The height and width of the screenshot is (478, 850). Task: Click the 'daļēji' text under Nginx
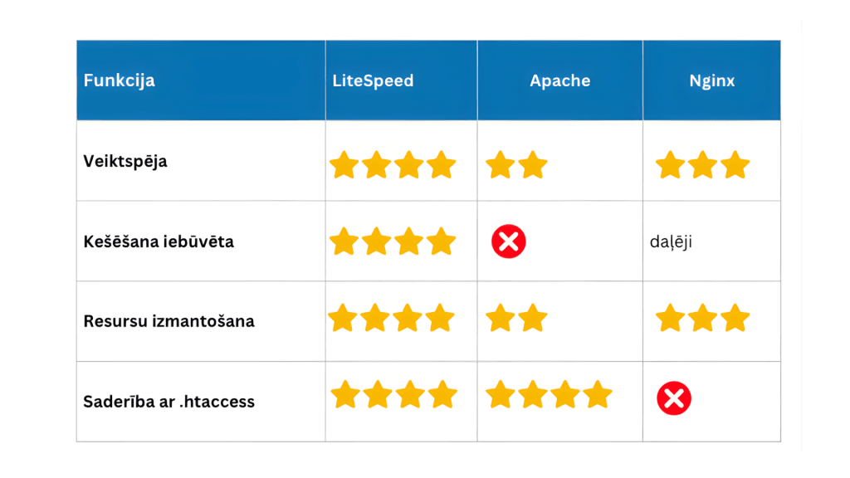click(671, 241)
